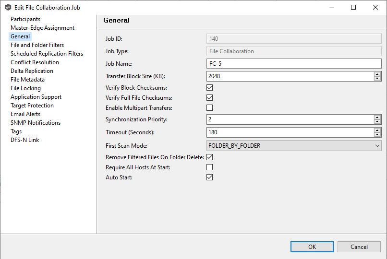Click OK to save job settings
The width and height of the screenshot is (387, 259).
coord(312,247)
